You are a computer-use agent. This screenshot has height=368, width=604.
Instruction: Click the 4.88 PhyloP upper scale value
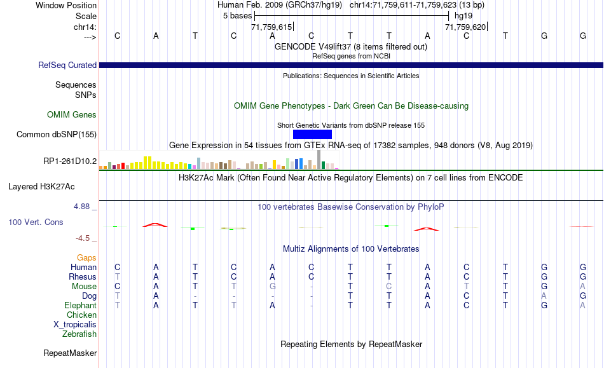pyautogui.click(x=81, y=207)
